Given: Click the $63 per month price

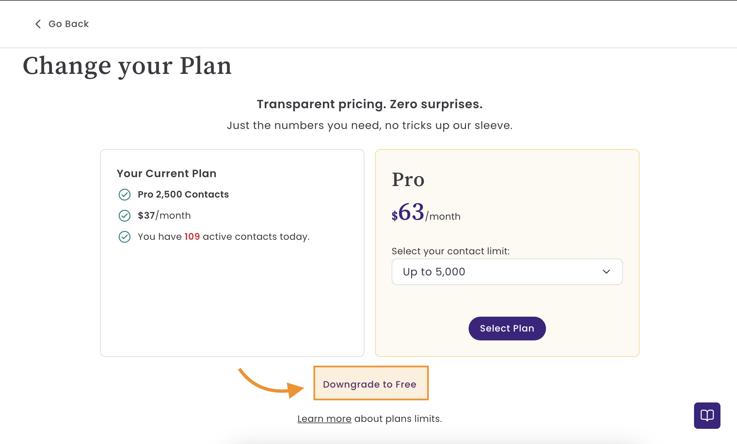Looking at the screenshot, I should click(x=426, y=213).
